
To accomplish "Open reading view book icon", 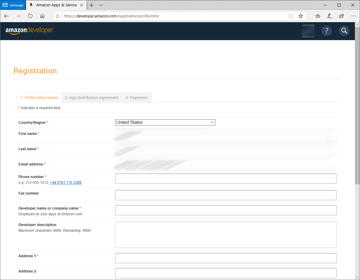I will [291, 16].
